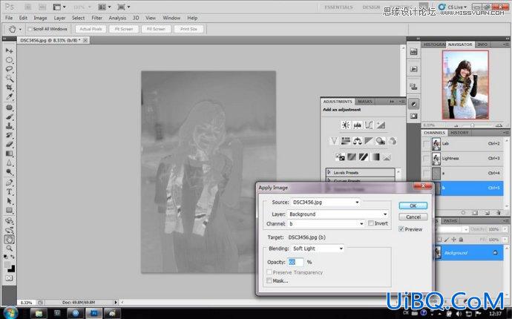
Task: Open Windows Start button
Action: [x=10, y=313]
